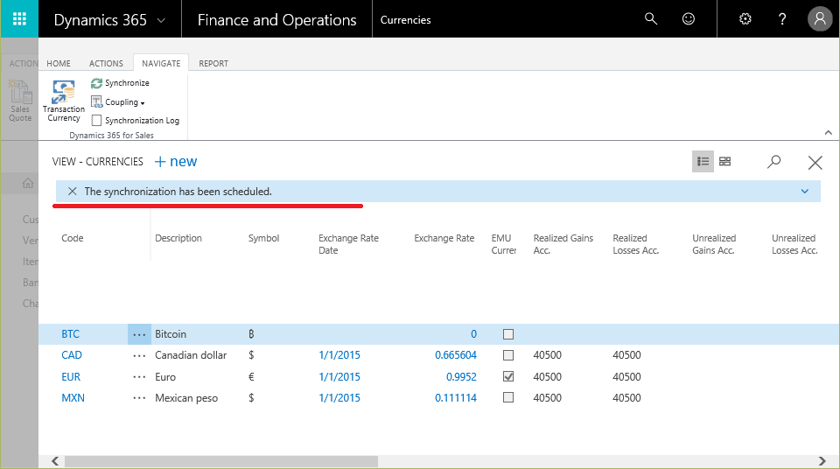Close the Currencies view with X

(815, 163)
